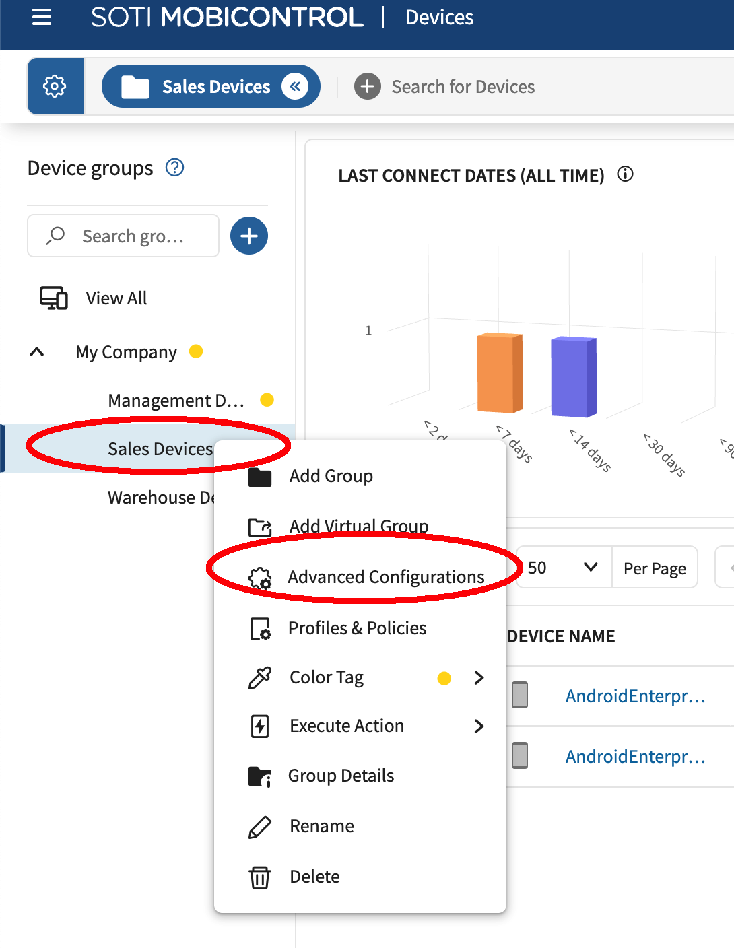Select View All devices
This screenshot has height=948, width=734.
click(x=116, y=298)
